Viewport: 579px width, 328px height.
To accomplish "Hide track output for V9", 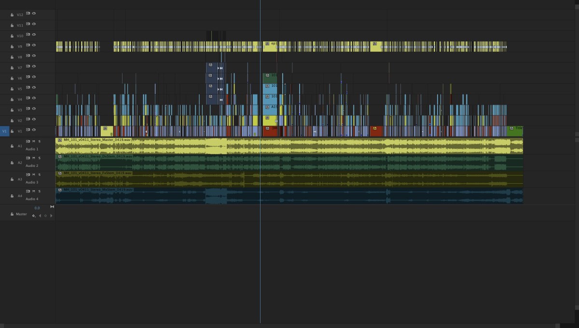I will tap(34, 46).
